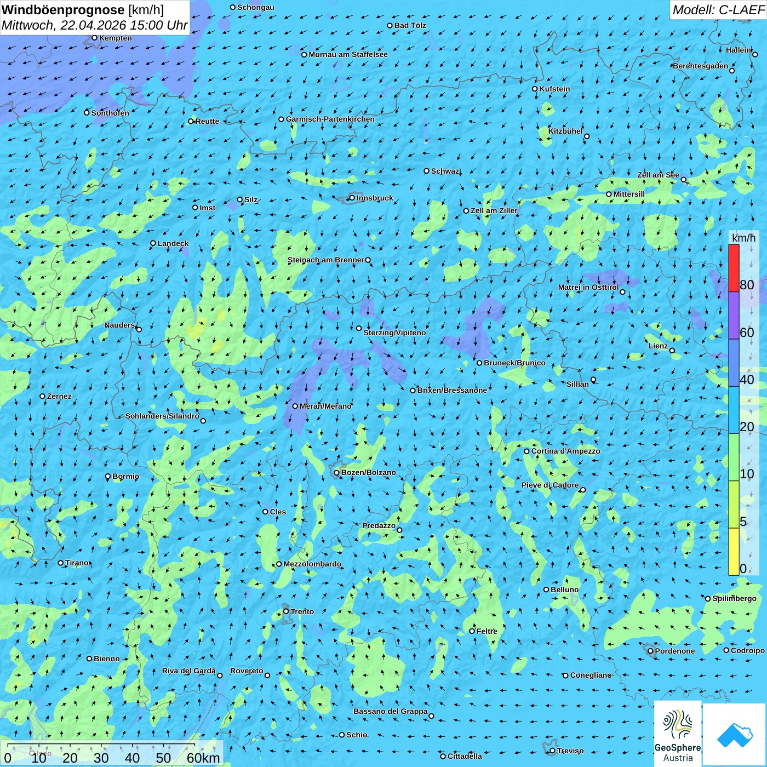Click the Bassano del Grappa label
767x767 pixels.
(390, 711)
